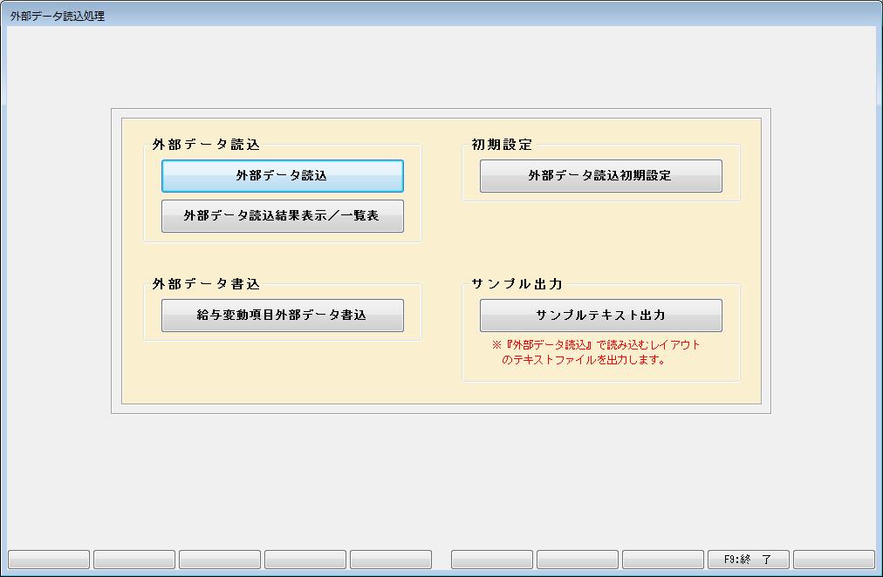Click the second blank function key from left

click(x=134, y=560)
